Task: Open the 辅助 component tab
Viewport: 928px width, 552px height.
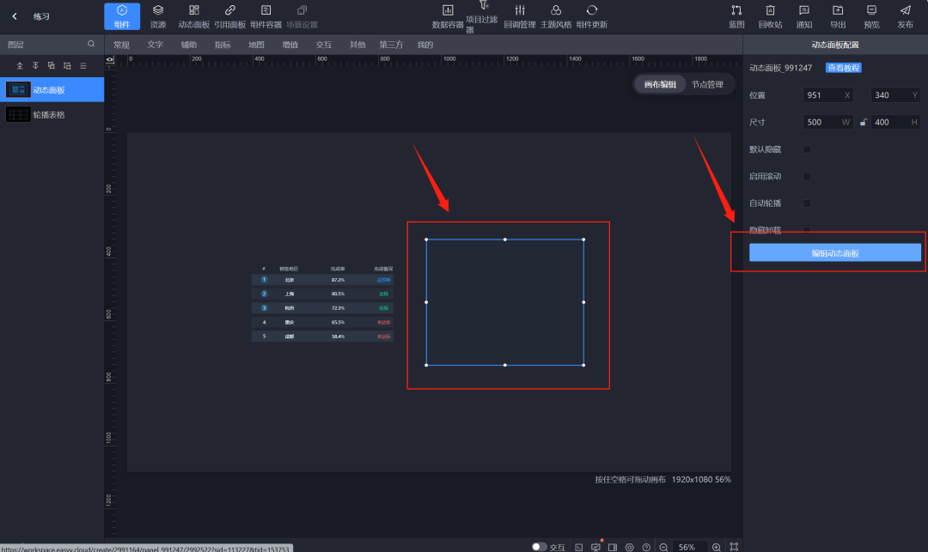Action: point(189,45)
